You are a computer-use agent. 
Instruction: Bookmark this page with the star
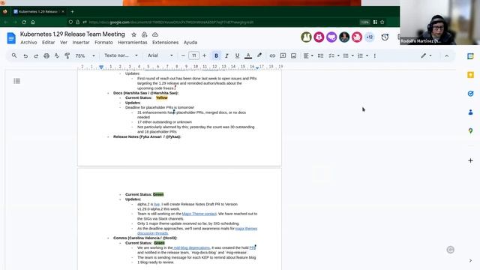click(x=382, y=22)
